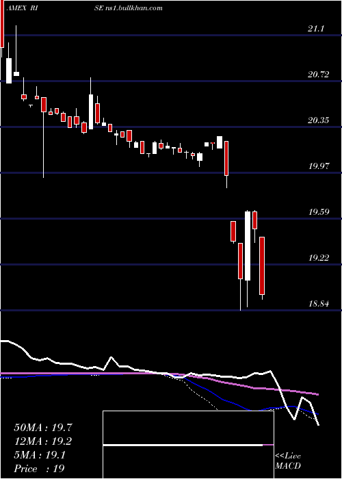Viewport: 342px width, 479px height.
Task: Click the <<Live MACD label
Action: coord(288,461)
